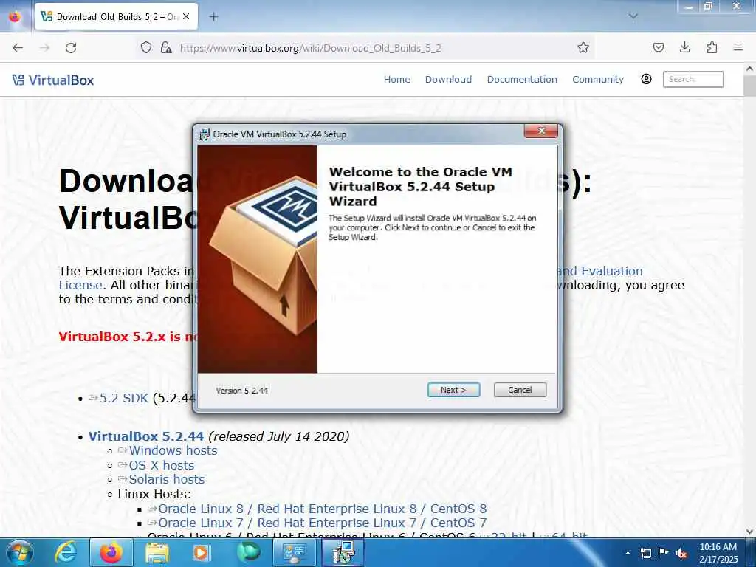Close the Oracle VM VirtualBox Setup dialog
The width and height of the screenshot is (756, 567).
[x=541, y=131]
